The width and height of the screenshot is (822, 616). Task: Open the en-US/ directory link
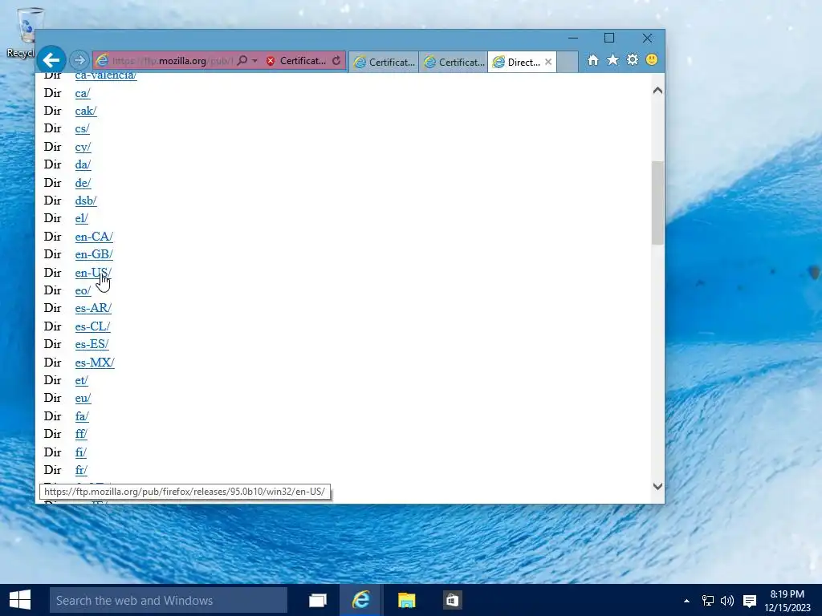tap(93, 273)
